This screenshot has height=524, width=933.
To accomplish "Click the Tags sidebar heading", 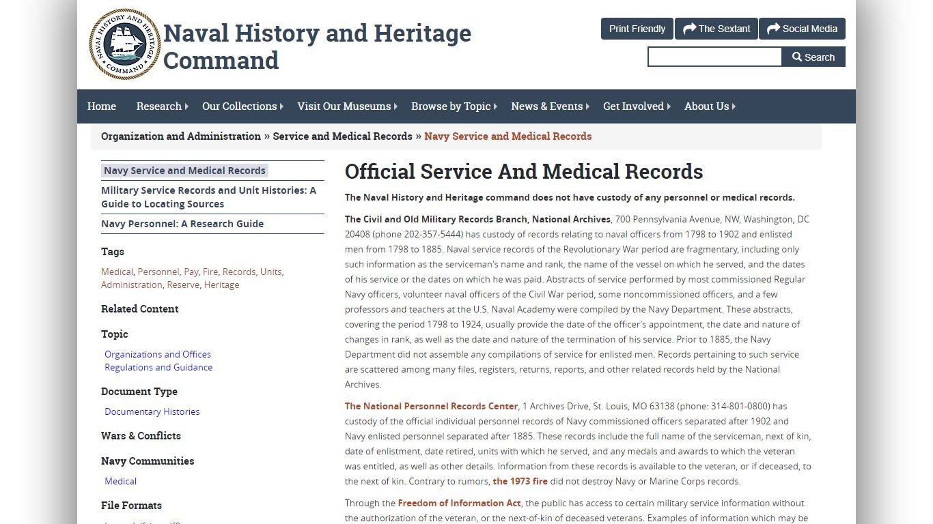I will click(113, 252).
